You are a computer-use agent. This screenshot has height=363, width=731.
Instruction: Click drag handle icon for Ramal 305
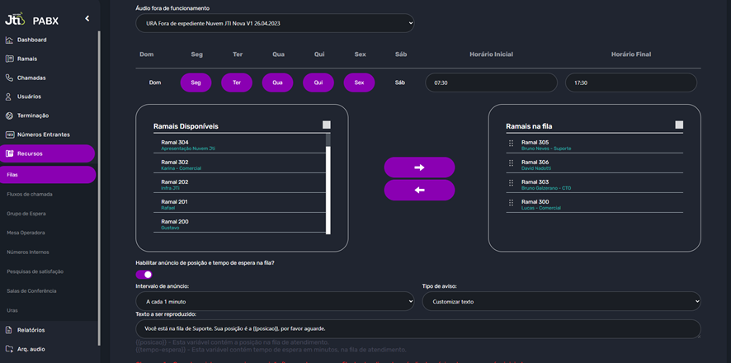click(512, 144)
